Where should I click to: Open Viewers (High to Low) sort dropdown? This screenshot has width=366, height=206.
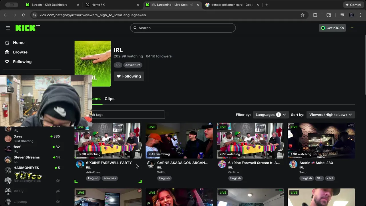331,115
